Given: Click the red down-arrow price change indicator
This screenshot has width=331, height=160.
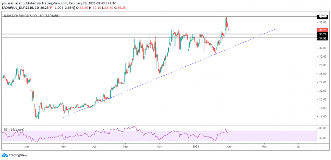Looking at the screenshot, I should point(50,7).
